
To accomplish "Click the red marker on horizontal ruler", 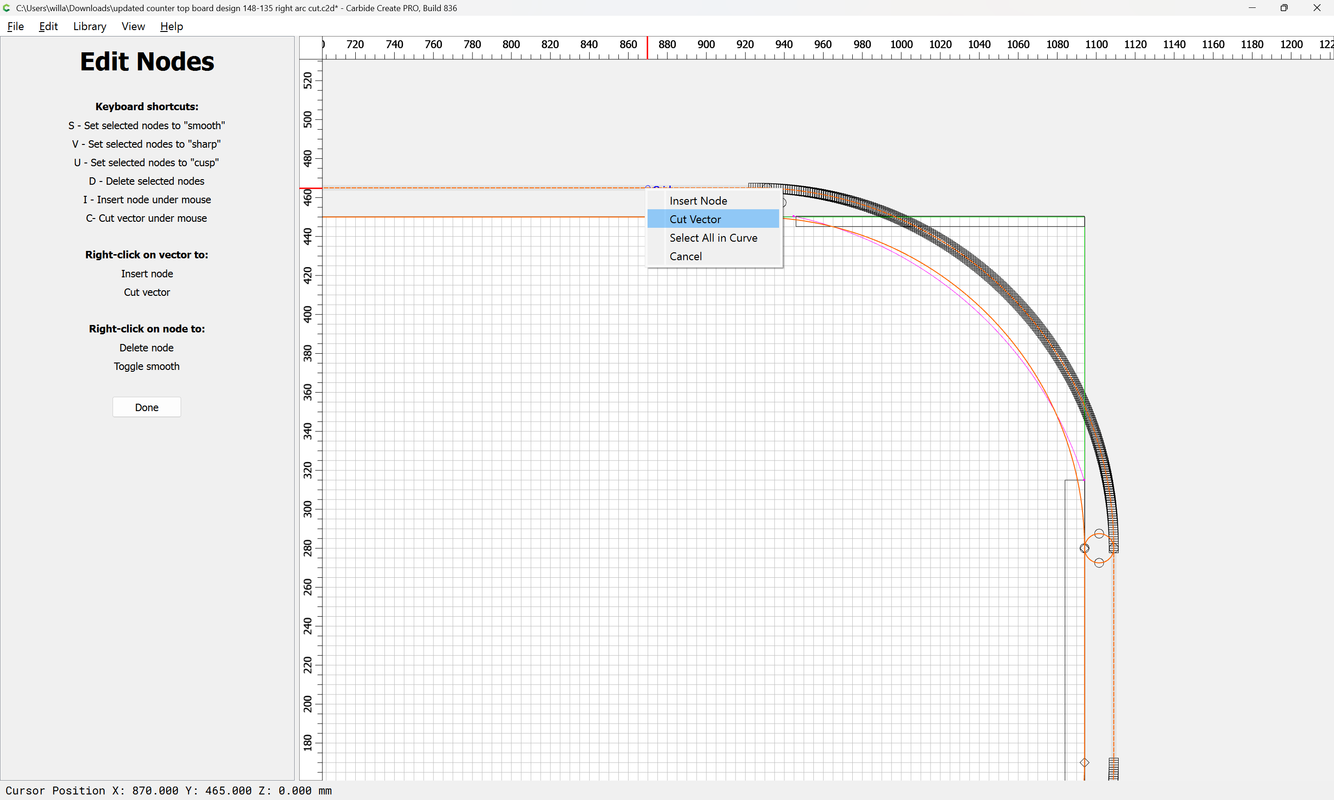I will [x=647, y=48].
